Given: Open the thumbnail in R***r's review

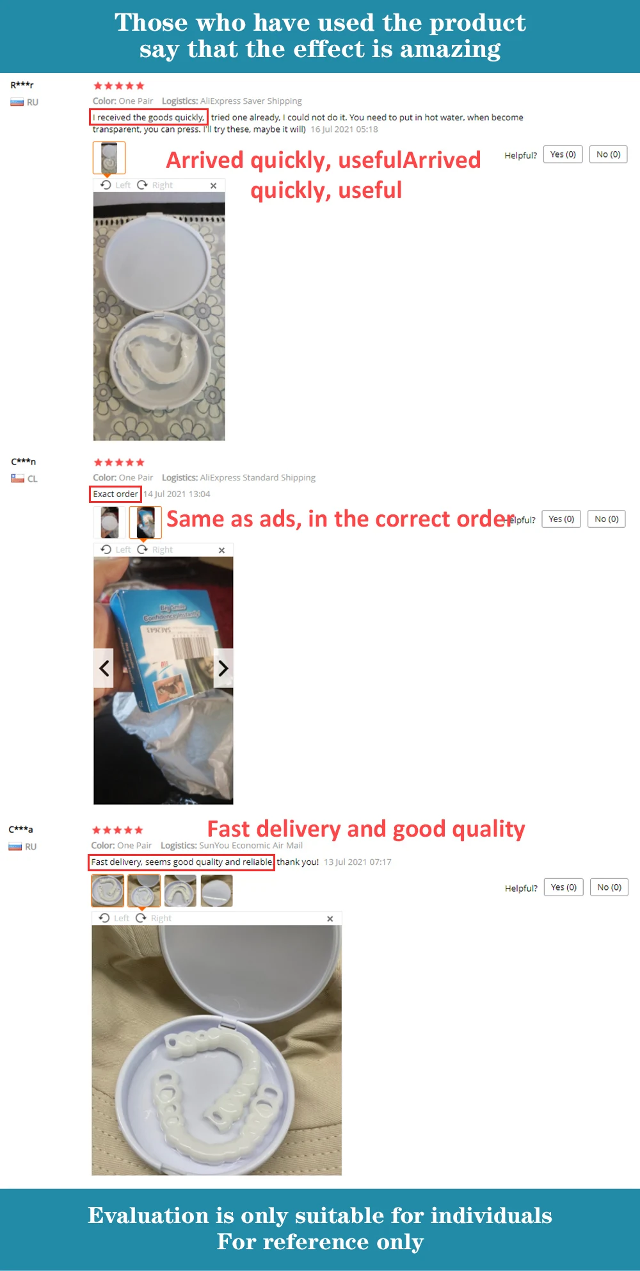Looking at the screenshot, I should 109,158.
